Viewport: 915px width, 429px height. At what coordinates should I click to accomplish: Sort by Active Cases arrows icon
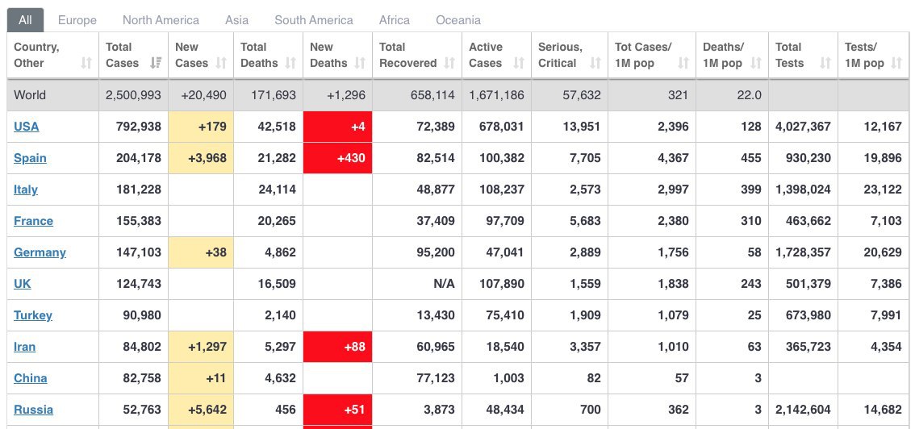[x=519, y=63]
